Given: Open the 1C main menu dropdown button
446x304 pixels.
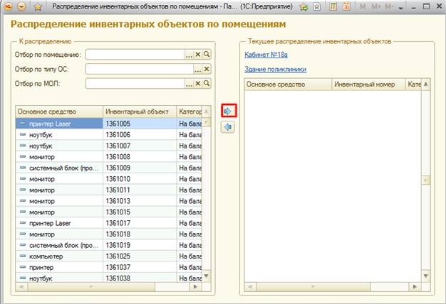Looking at the screenshot, I should 21,6.
